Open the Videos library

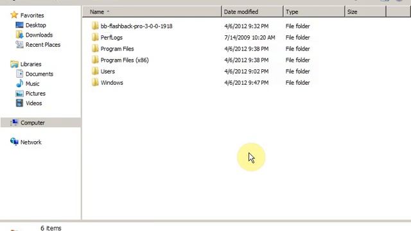tap(33, 103)
